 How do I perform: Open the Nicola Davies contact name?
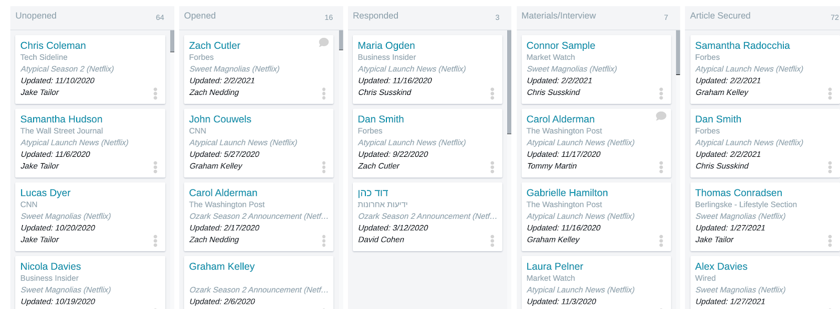pyautogui.click(x=50, y=267)
